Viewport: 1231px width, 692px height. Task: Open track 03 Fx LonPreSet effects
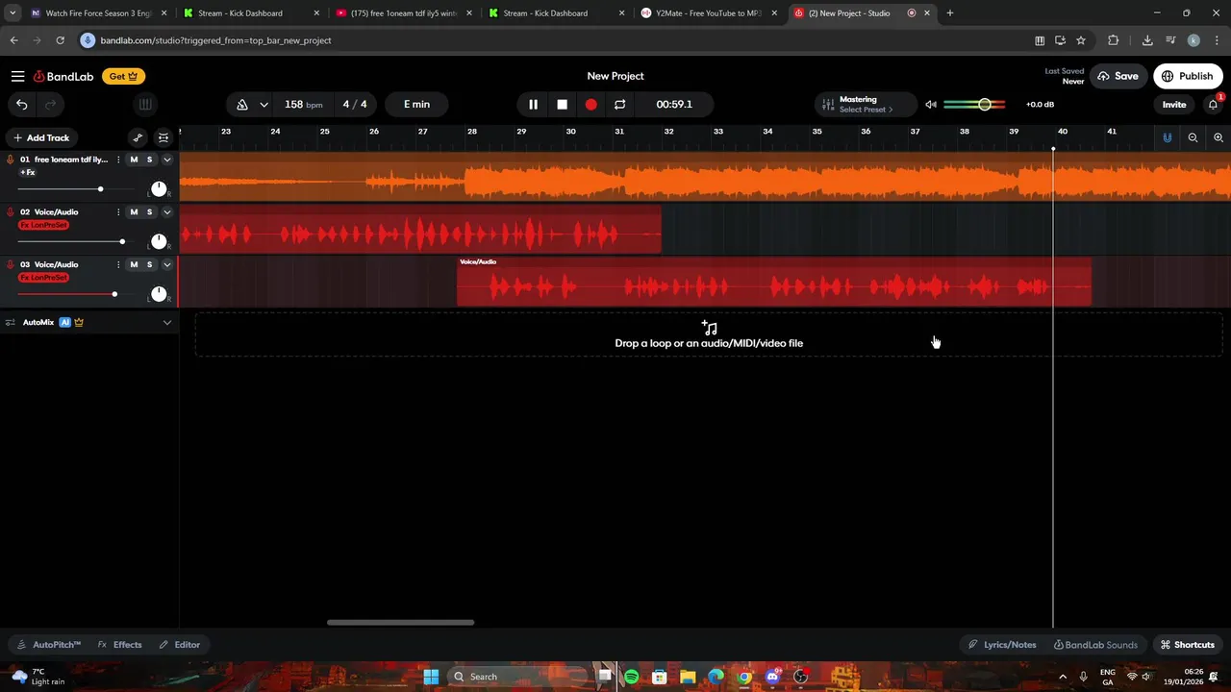coord(44,277)
